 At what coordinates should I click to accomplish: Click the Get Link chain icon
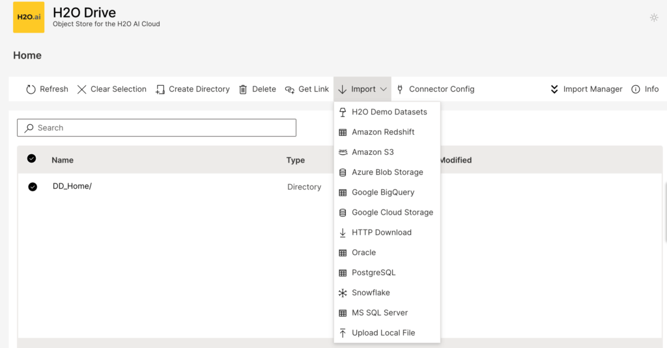pos(290,89)
